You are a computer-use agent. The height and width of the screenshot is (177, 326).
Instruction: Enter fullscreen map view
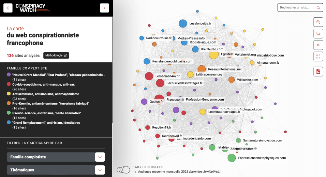(x=318, y=56)
